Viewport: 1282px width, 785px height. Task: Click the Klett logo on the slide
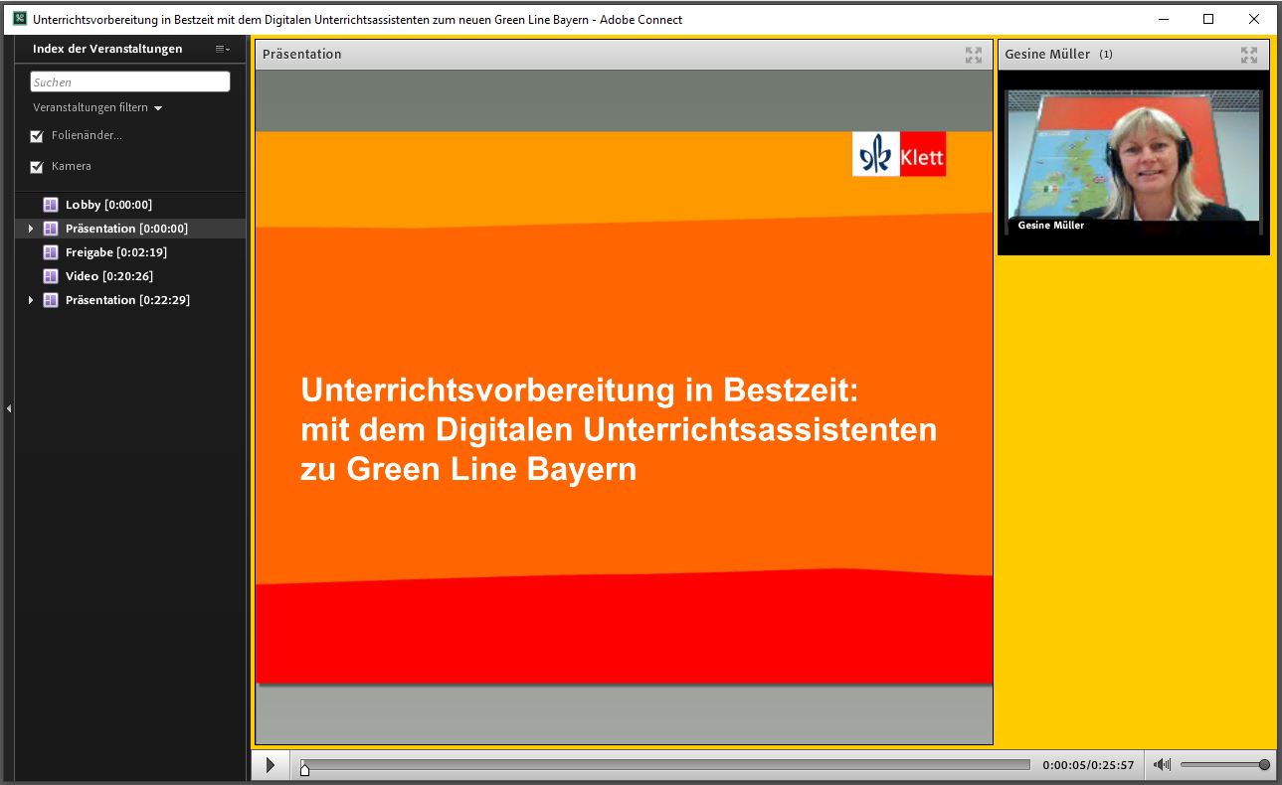[899, 154]
